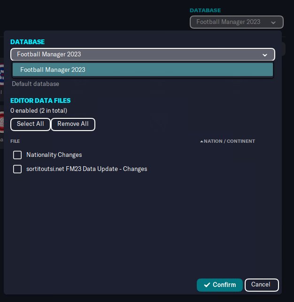Click the EDITOR DATA FILES heading
Viewport: 294px width, 302px height.
pos(40,101)
